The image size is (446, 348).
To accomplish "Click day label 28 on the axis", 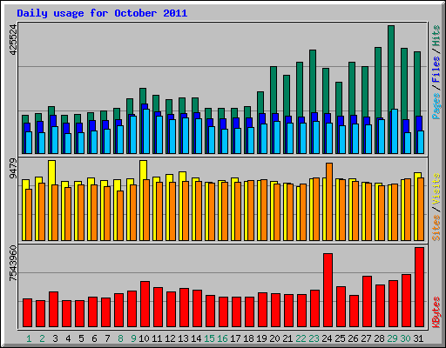I will (379, 338).
